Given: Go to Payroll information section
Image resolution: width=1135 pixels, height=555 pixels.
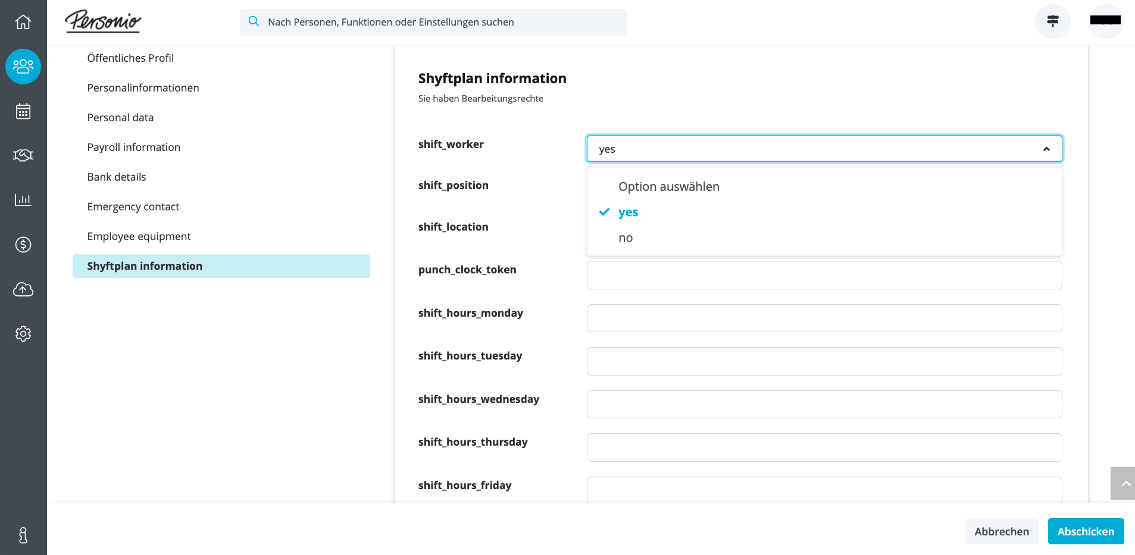Looking at the screenshot, I should [133, 147].
